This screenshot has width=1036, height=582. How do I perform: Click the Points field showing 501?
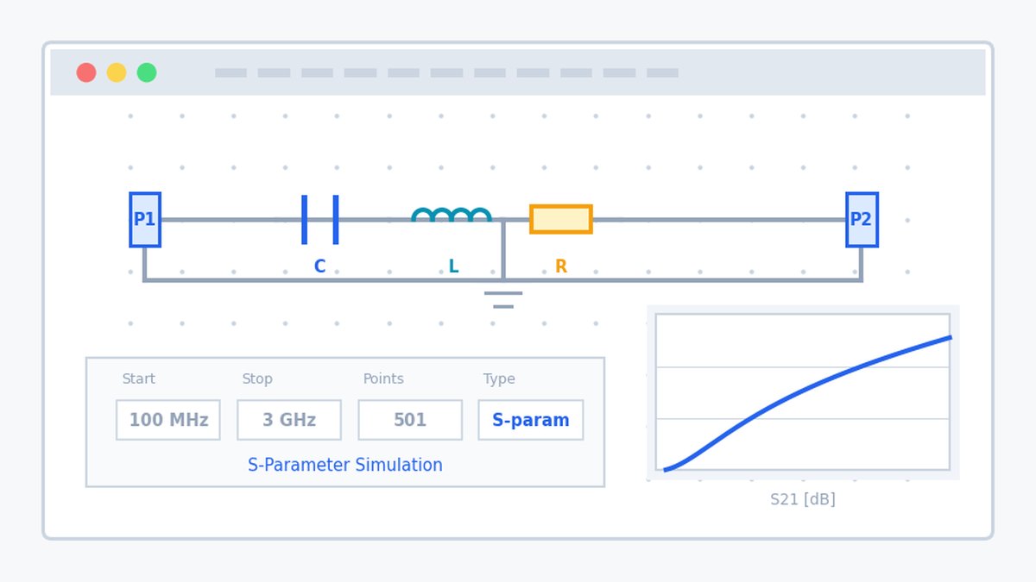[x=410, y=420]
